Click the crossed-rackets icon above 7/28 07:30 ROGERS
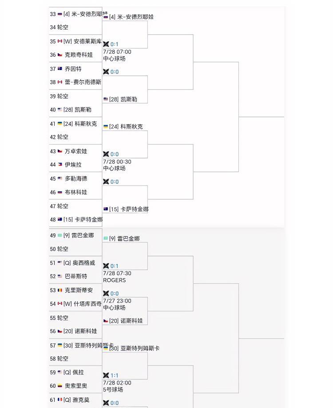The height and width of the screenshot is (408, 333). coord(106,266)
